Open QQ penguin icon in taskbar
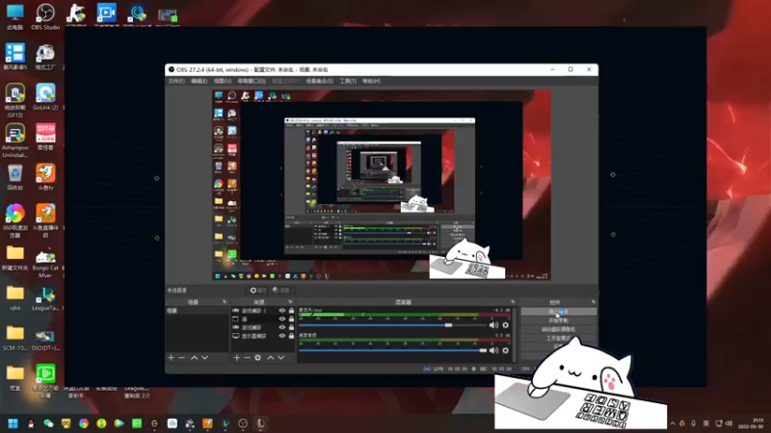This screenshot has height=433, width=771. (31, 423)
